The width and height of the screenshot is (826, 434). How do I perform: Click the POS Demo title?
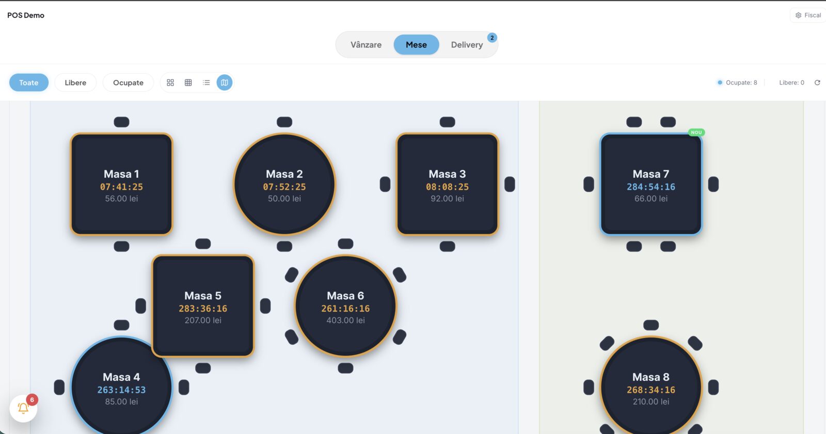[26, 15]
